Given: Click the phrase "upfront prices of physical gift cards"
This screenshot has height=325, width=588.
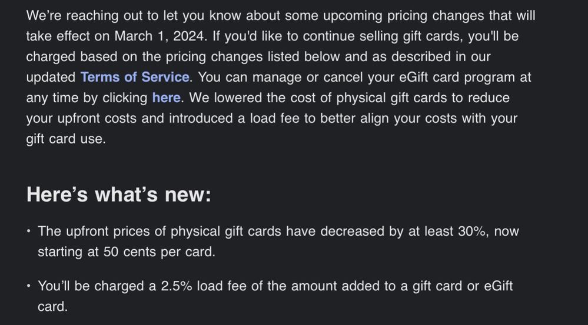Looking at the screenshot, I should (x=172, y=231).
